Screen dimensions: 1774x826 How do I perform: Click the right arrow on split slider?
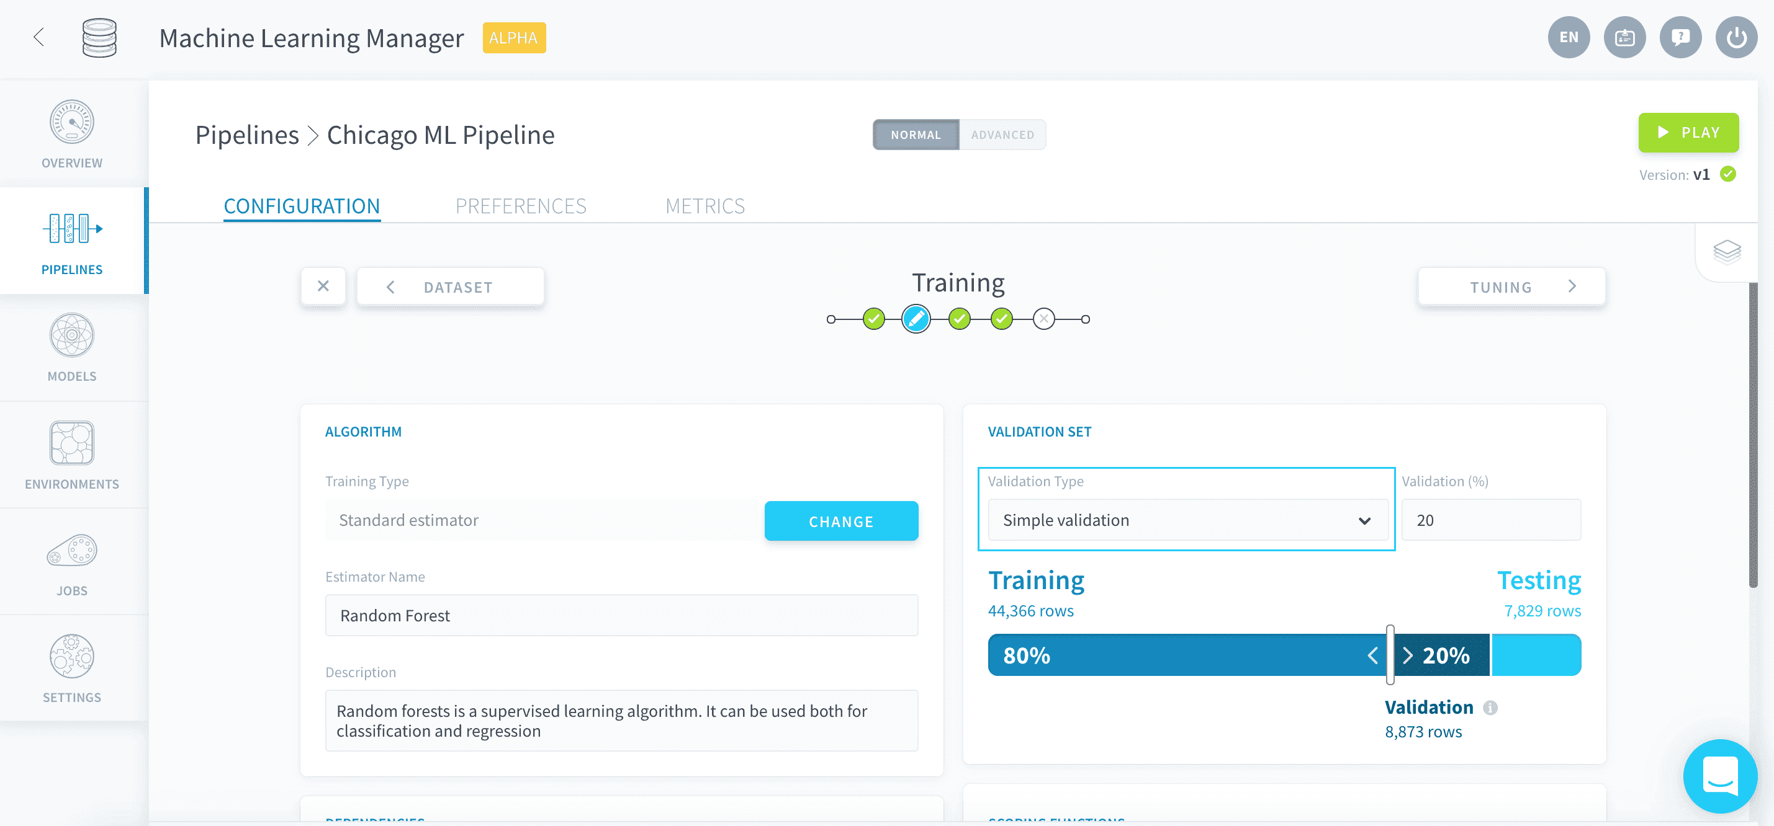coord(1408,655)
